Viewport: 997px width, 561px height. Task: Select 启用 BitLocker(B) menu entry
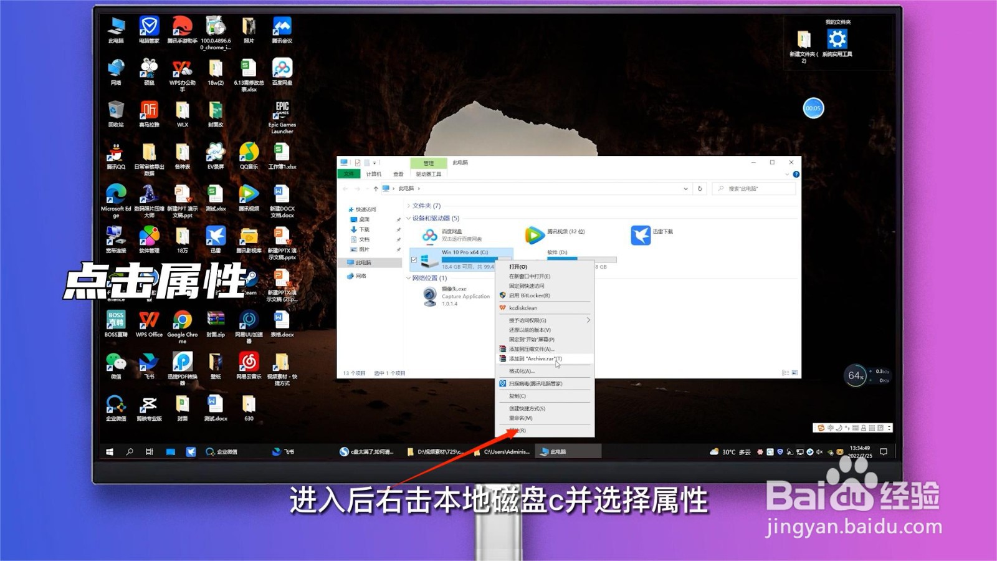click(x=545, y=295)
